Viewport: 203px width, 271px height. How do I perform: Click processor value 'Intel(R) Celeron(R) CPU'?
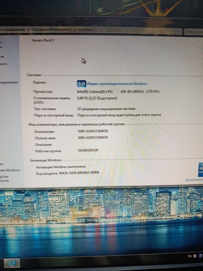coord(95,92)
